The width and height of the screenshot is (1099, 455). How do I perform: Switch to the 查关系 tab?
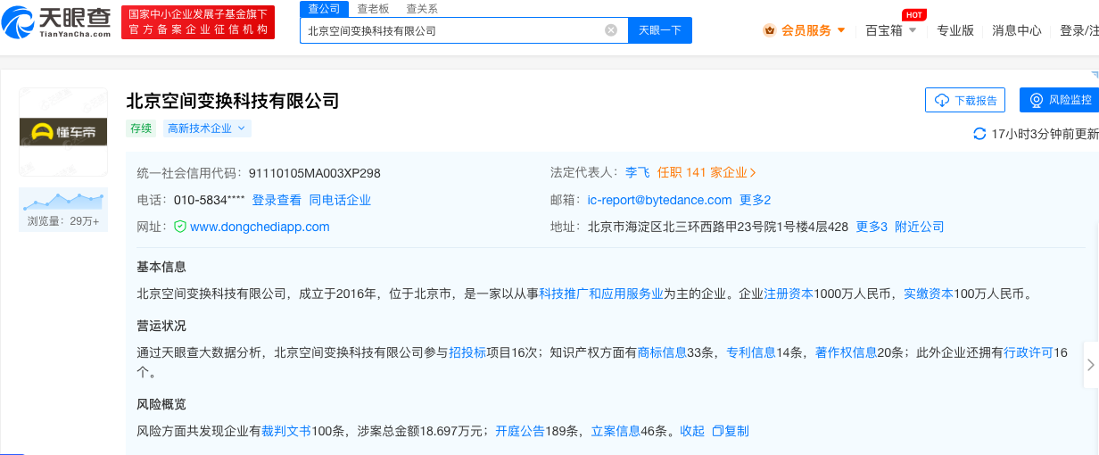coord(421,9)
